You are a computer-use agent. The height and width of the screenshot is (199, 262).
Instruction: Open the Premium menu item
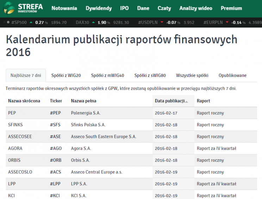tap(231, 8)
